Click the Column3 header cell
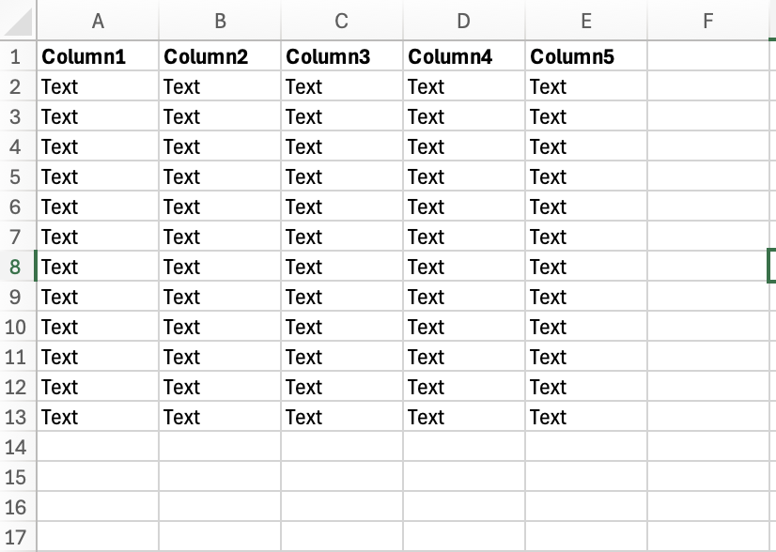The height and width of the screenshot is (552, 776). point(342,56)
